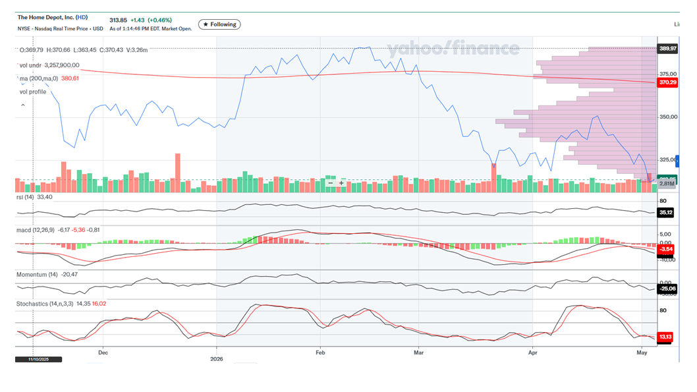Screen dimensions: 697x392
Task: Click the May label on date axis
Action: 642,352
